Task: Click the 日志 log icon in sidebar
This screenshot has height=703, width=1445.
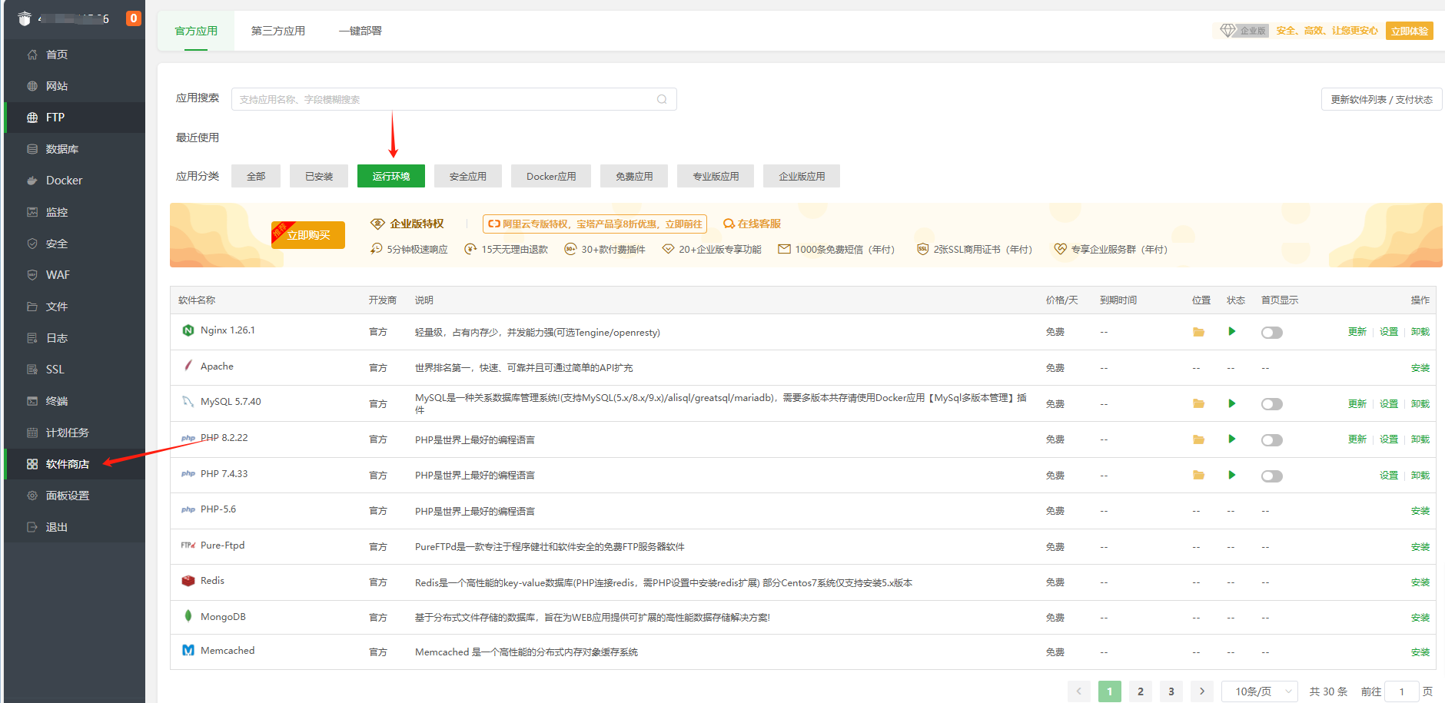Action: (x=32, y=338)
